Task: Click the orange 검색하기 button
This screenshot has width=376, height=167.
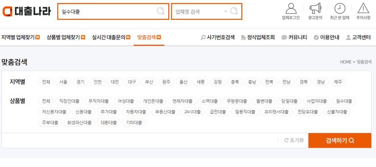Action: [340, 140]
